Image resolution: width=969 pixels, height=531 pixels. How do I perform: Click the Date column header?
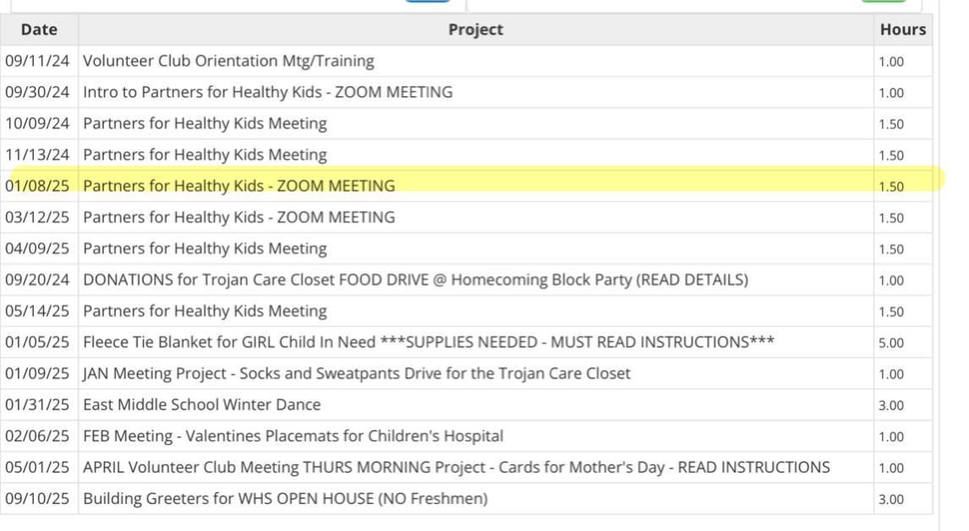pyautogui.click(x=39, y=30)
